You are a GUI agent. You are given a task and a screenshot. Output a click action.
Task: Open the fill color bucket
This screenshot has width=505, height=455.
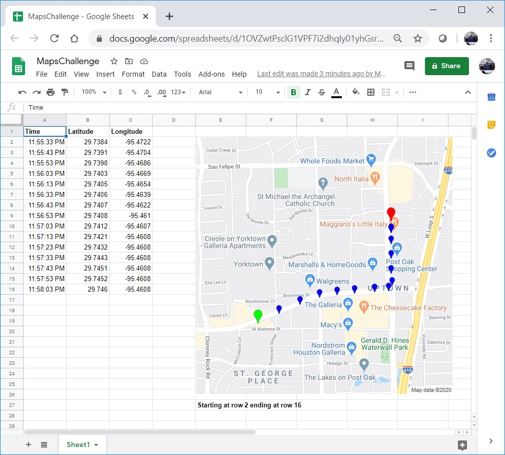[x=355, y=92]
